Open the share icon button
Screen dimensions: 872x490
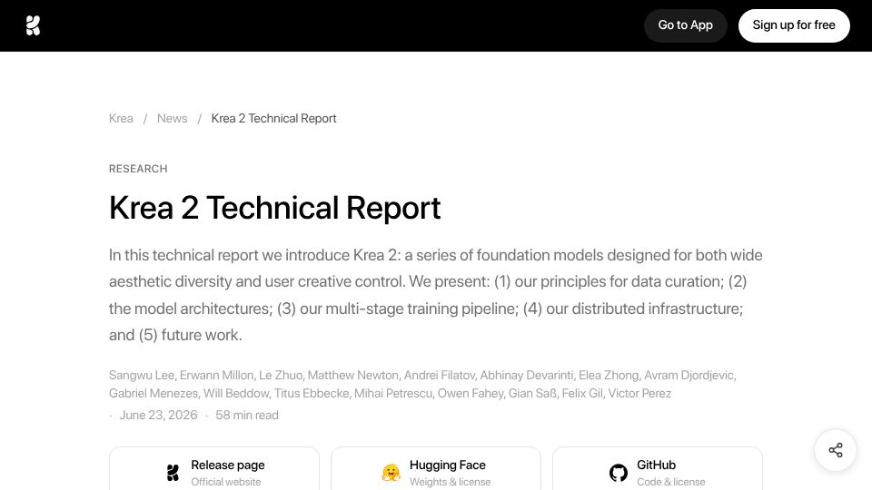tap(836, 450)
